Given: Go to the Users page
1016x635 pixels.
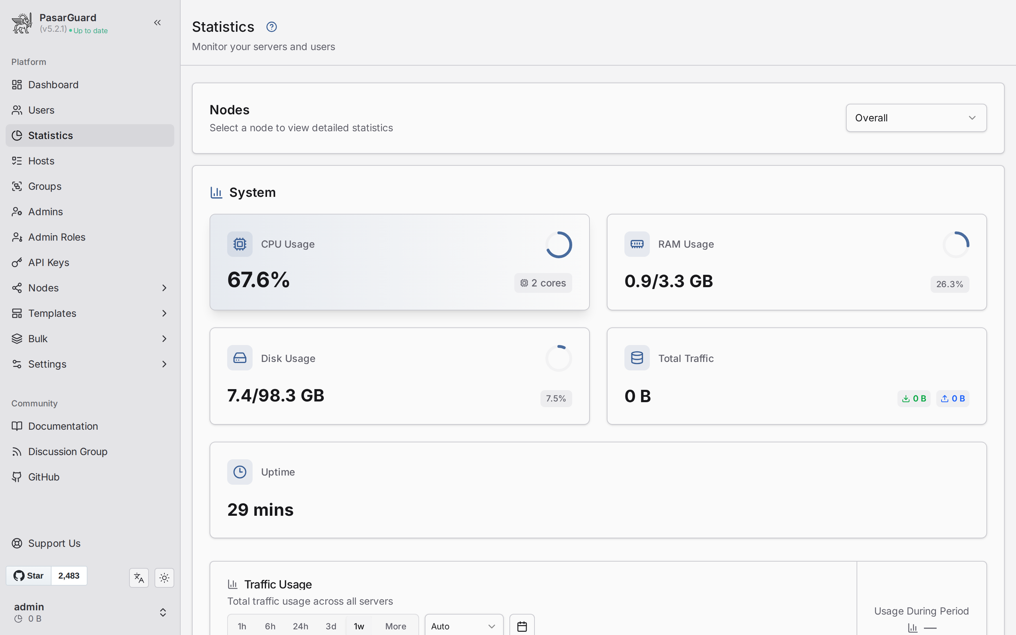Looking at the screenshot, I should click(x=90, y=110).
